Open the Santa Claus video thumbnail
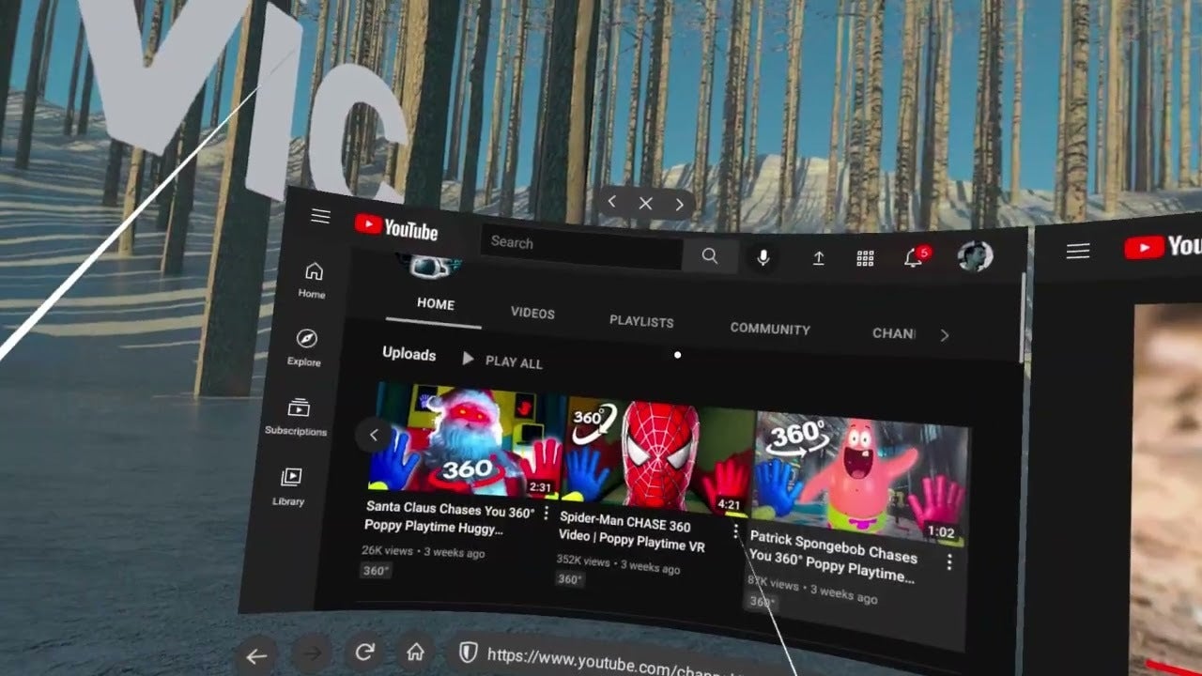 pos(466,440)
